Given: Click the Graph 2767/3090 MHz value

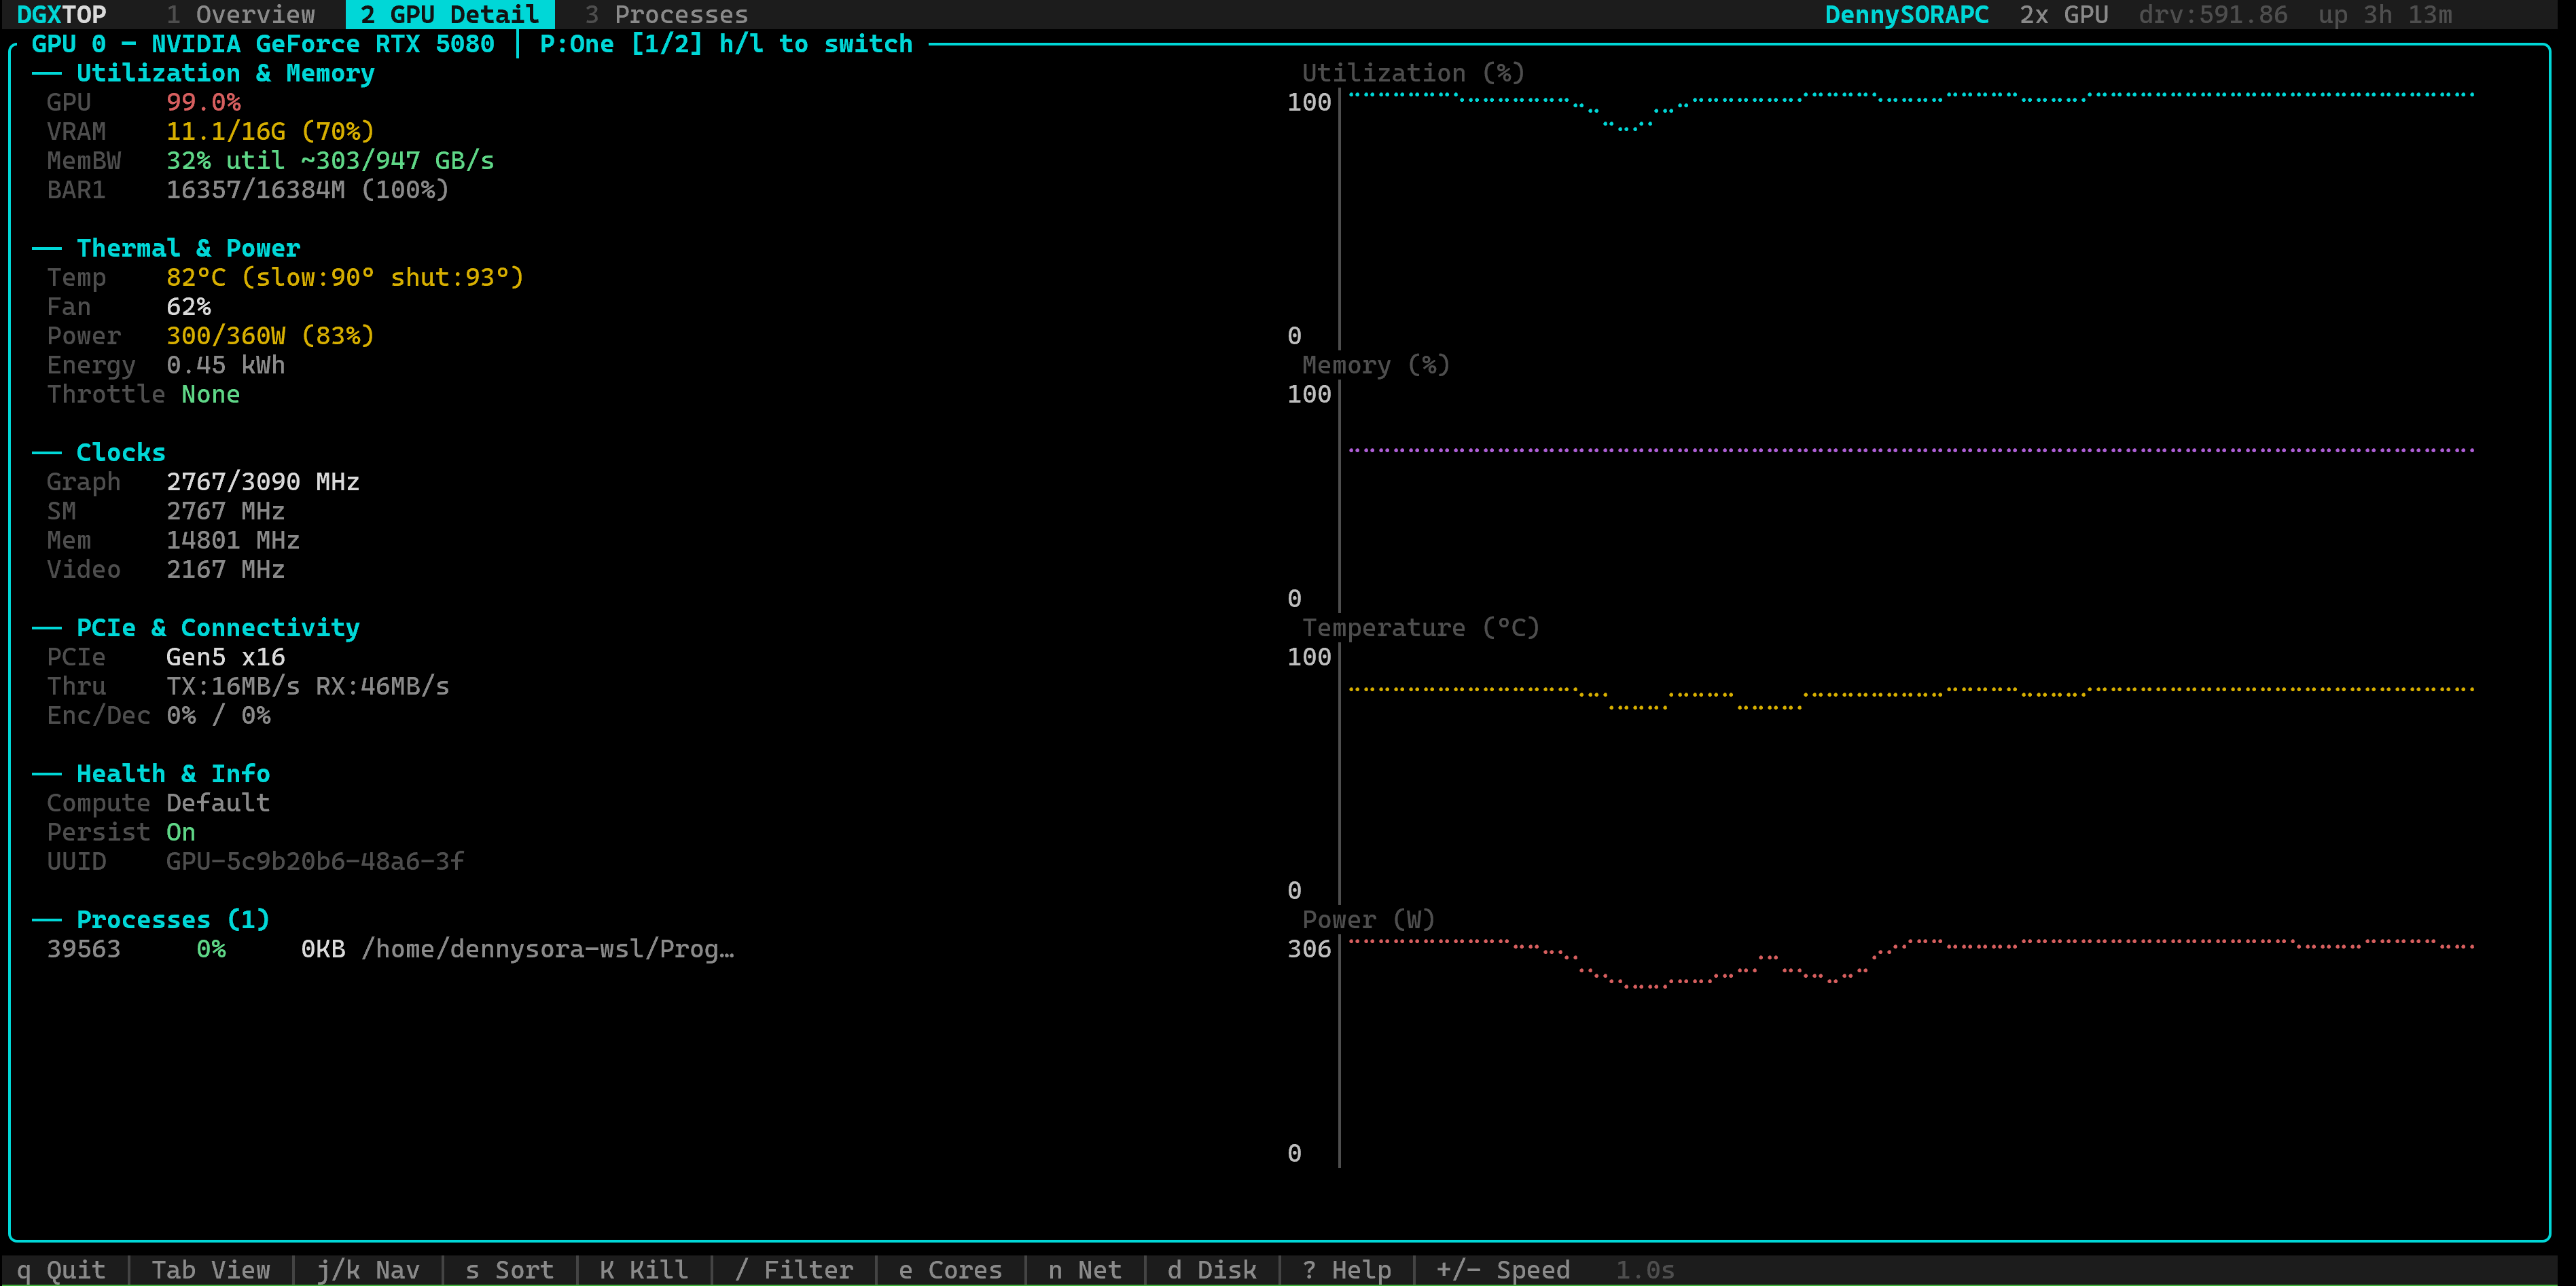Looking at the screenshot, I should [263, 481].
